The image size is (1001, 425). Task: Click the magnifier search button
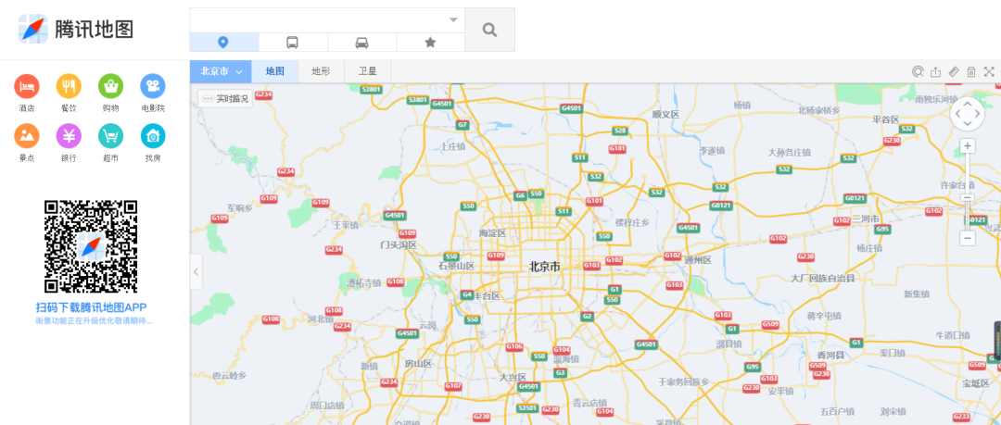[489, 30]
